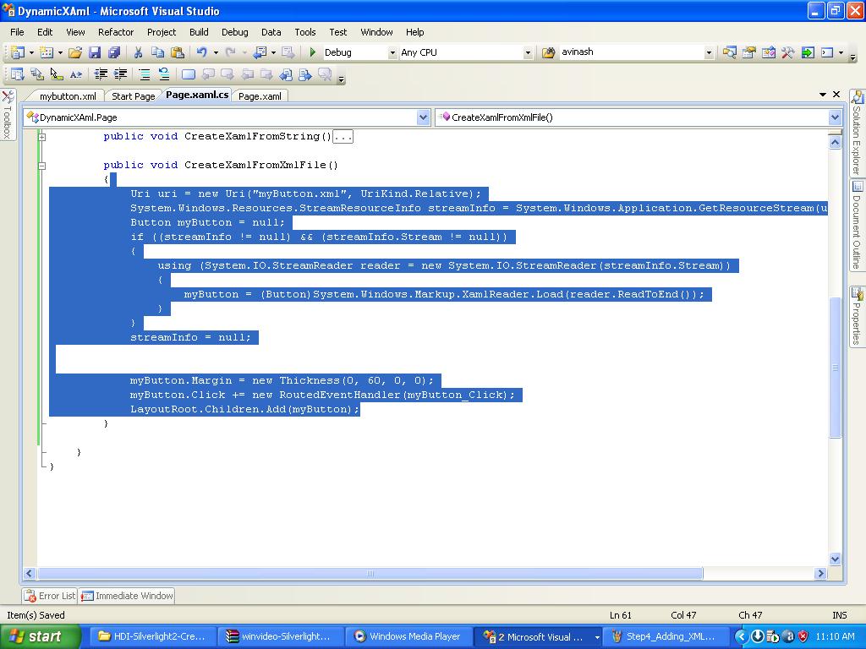The height and width of the screenshot is (649, 866).
Task: Open the File menu
Action: coord(17,32)
